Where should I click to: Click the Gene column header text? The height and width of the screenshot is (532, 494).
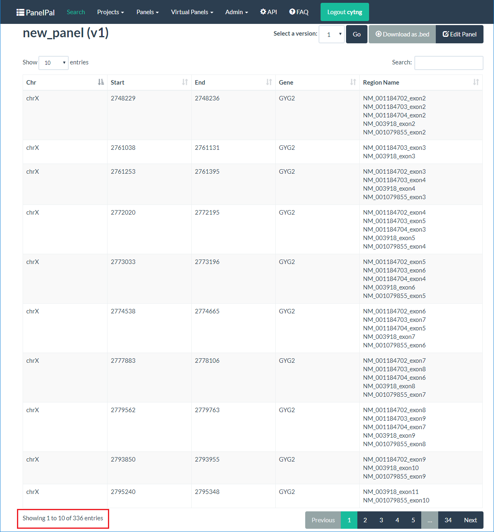pos(286,82)
